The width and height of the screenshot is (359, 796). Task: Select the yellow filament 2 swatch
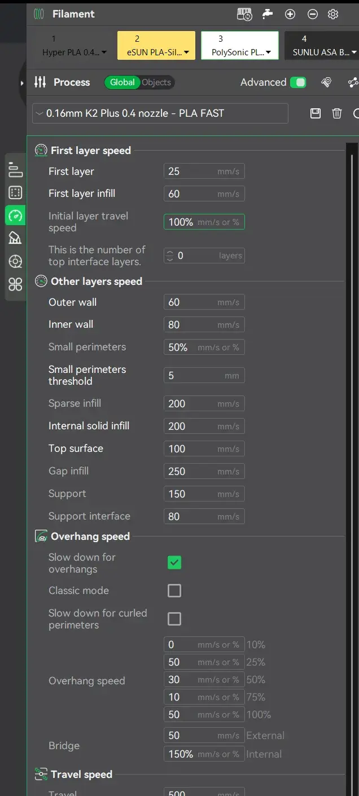(156, 45)
